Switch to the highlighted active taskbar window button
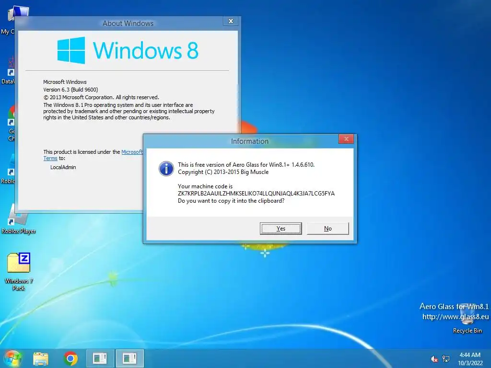The width and height of the screenshot is (491, 368). click(129, 358)
